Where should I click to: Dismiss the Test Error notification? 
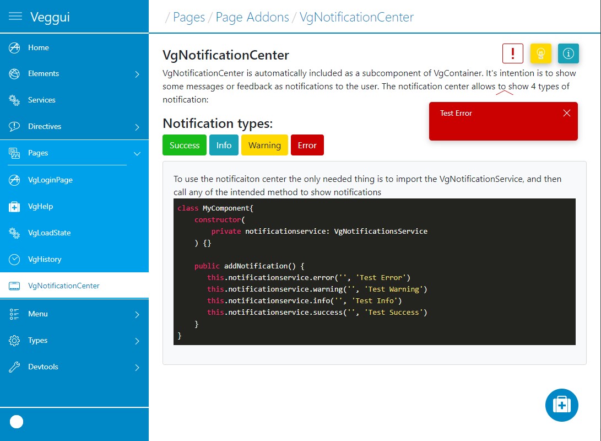point(567,113)
